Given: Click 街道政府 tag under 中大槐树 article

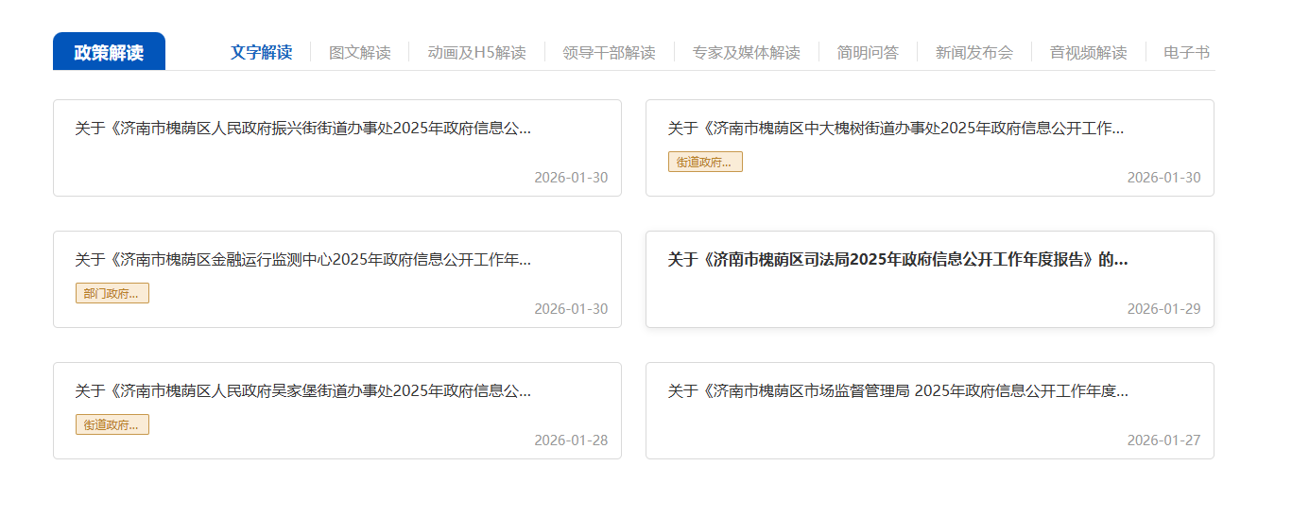Looking at the screenshot, I should coord(705,163).
